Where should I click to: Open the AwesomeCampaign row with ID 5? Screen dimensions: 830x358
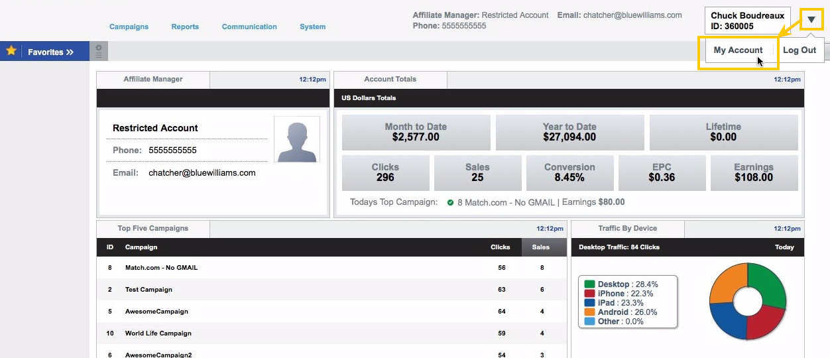coord(331,312)
